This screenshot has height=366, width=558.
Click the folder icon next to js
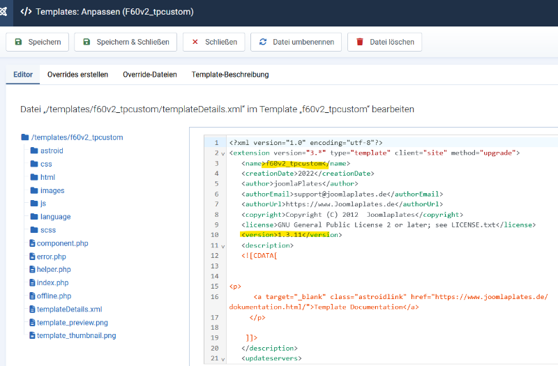click(x=34, y=203)
